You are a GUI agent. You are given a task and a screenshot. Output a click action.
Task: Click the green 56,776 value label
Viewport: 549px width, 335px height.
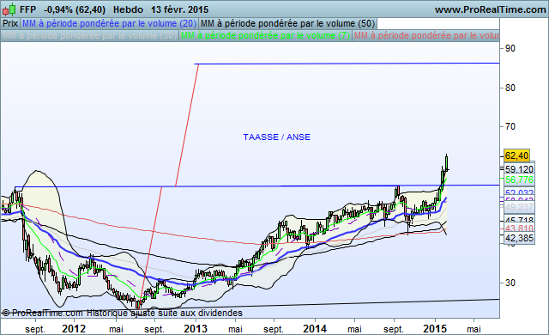(x=519, y=180)
